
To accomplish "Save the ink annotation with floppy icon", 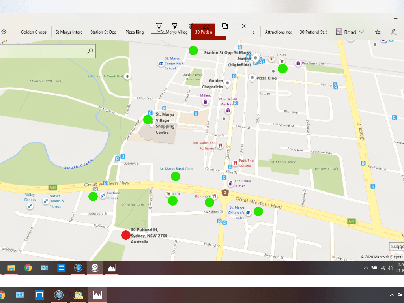I will (x=225, y=26).
